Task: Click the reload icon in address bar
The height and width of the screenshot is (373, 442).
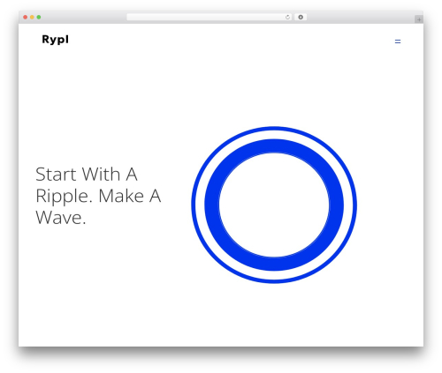Action: click(287, 17)
